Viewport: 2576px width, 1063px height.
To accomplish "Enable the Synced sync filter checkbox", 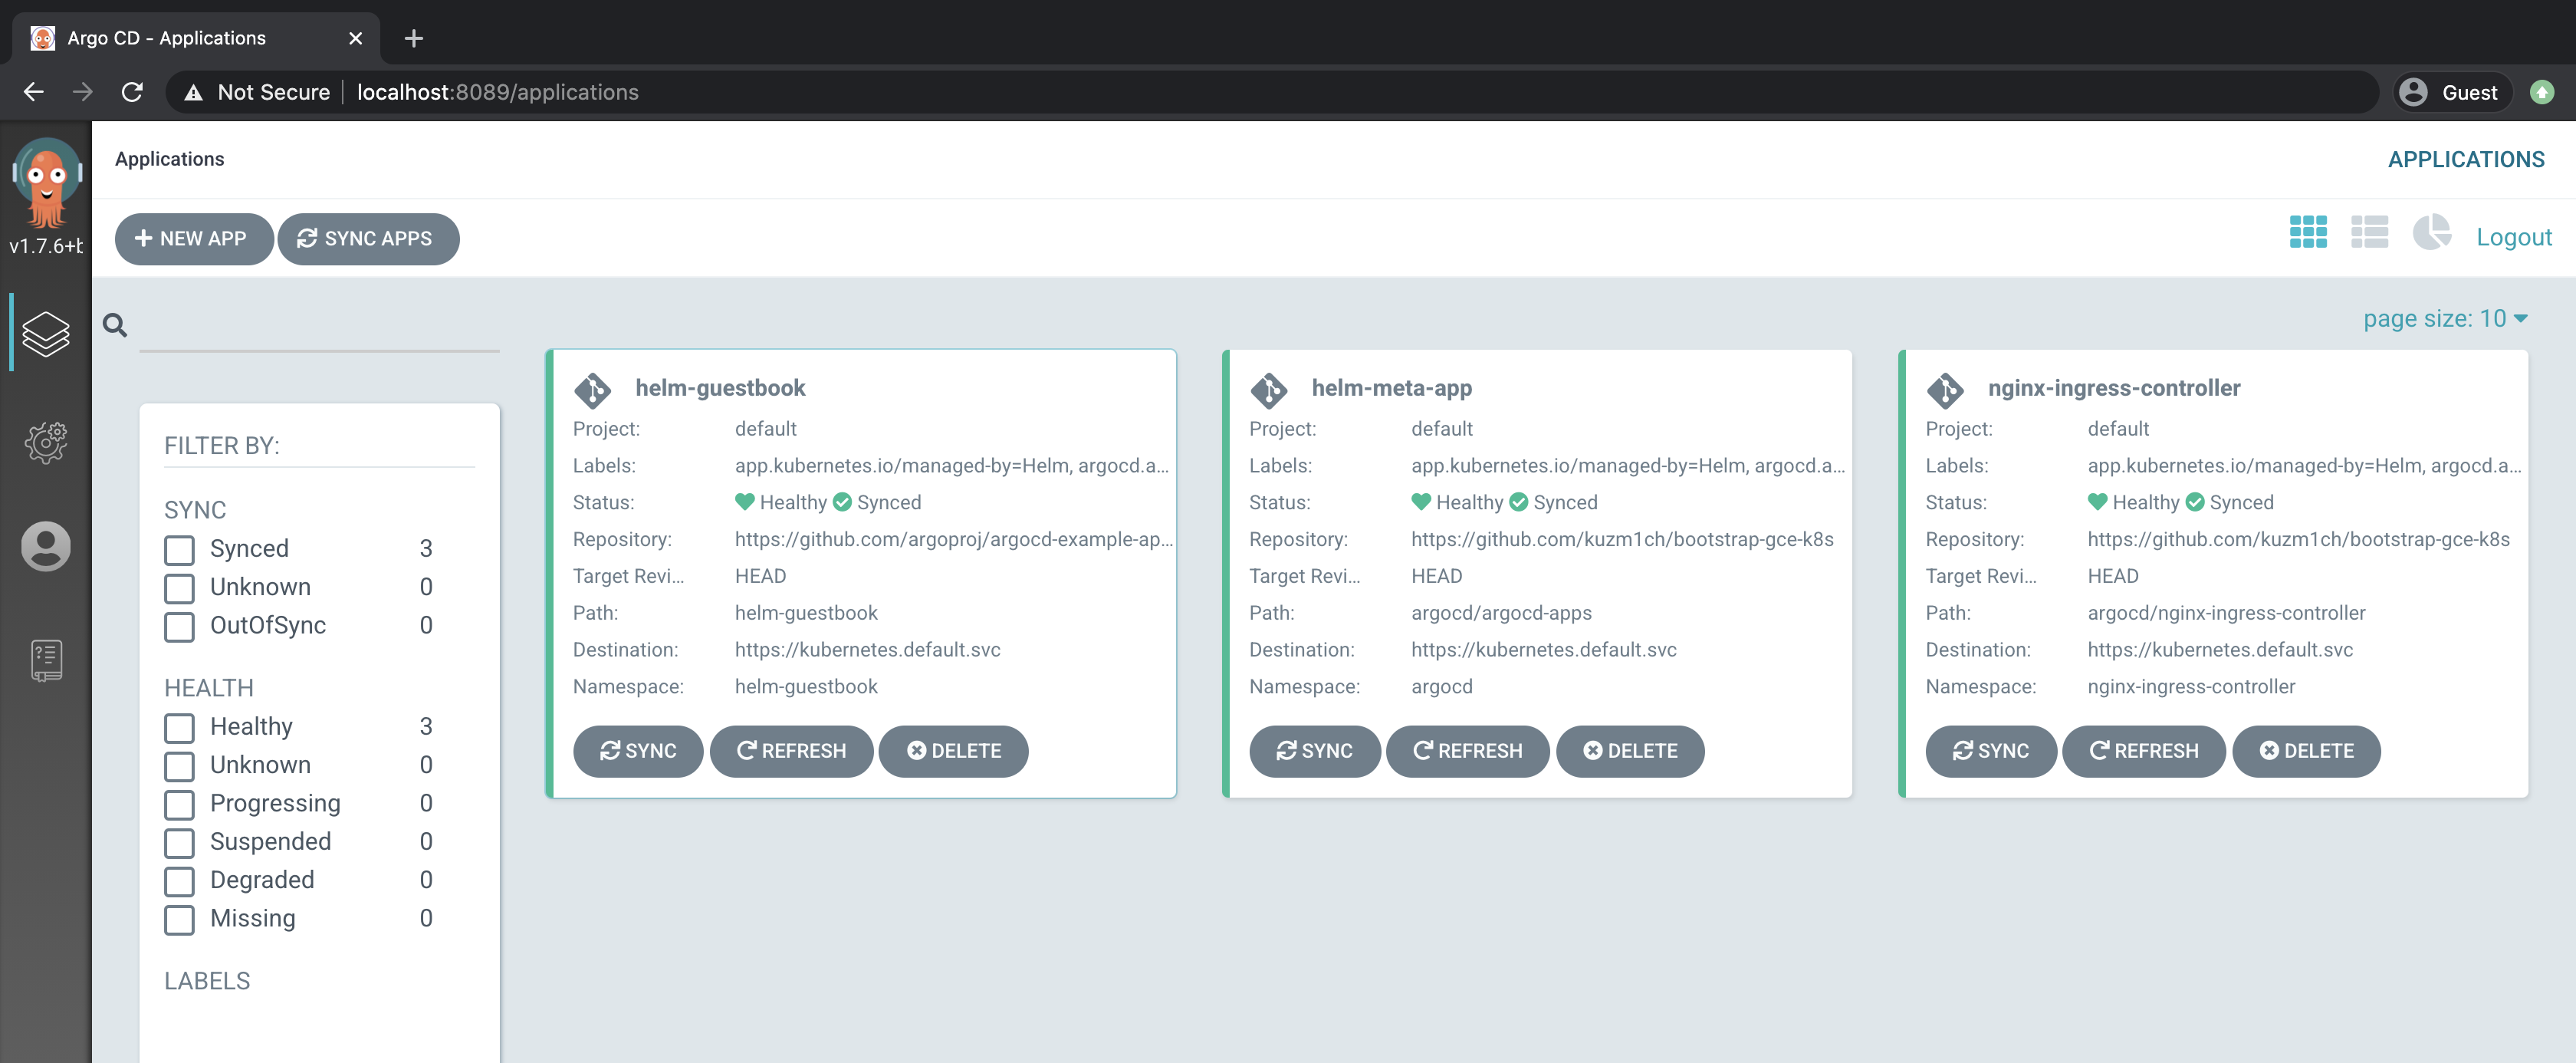I will (180, 549).
